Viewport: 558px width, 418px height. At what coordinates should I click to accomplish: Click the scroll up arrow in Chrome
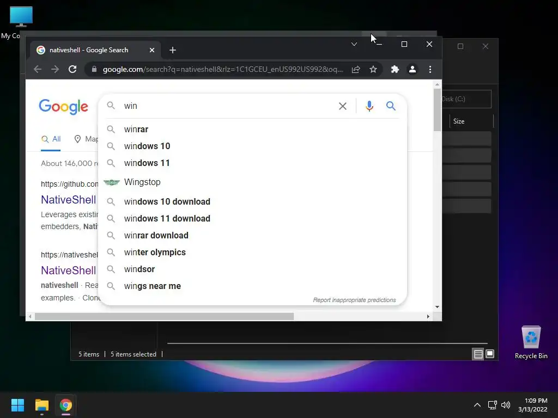click(437, 84)
